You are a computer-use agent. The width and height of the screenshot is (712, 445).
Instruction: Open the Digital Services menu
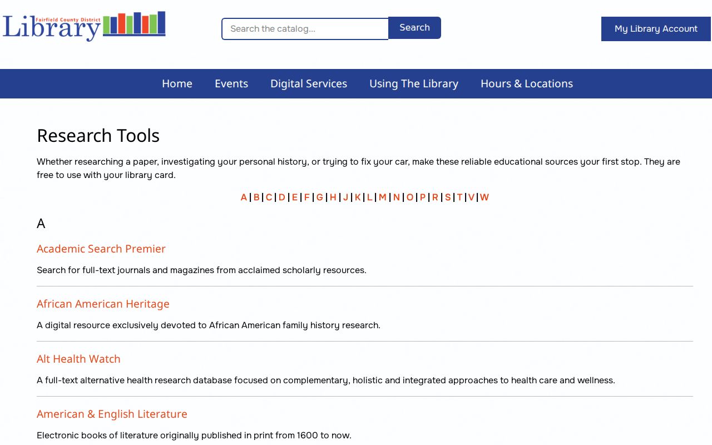[x=309, y=83]
